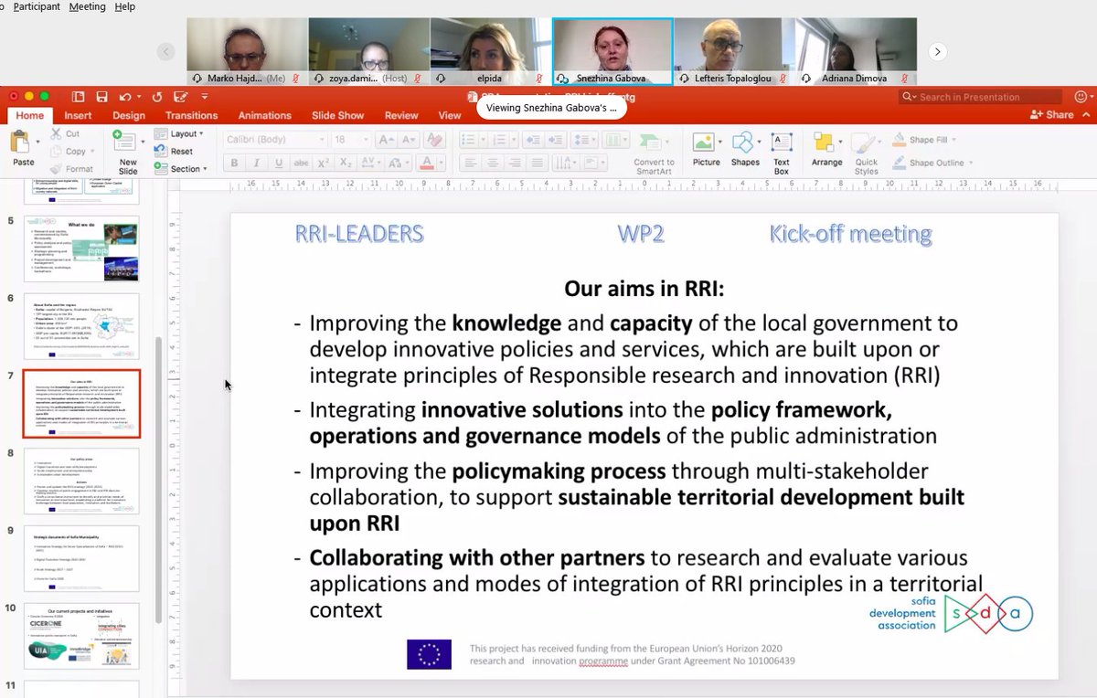1097x698 pixels.
Task: Click the Picture insert icon
Action: pyautogui.click(x=703, y=143)
